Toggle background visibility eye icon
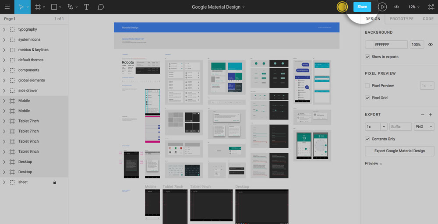 pyautogui.click(x=431, y=45)
